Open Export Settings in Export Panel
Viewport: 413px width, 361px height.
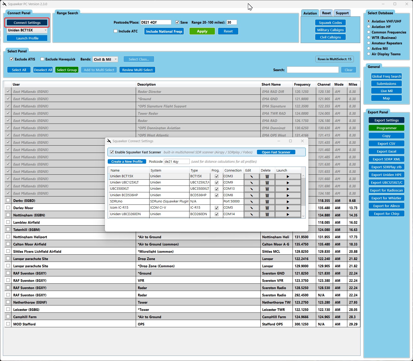pos(387,120)
